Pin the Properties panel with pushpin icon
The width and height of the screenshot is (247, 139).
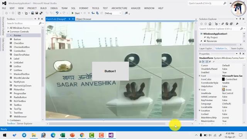[x=240, y=54]
